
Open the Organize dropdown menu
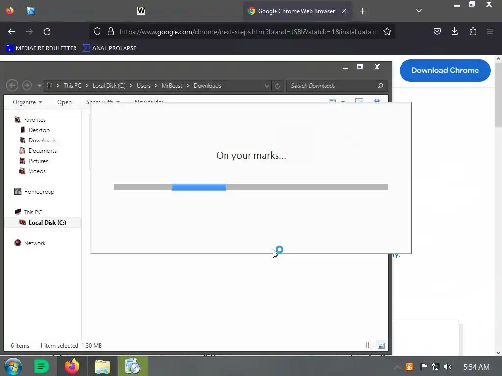[27, 102]
